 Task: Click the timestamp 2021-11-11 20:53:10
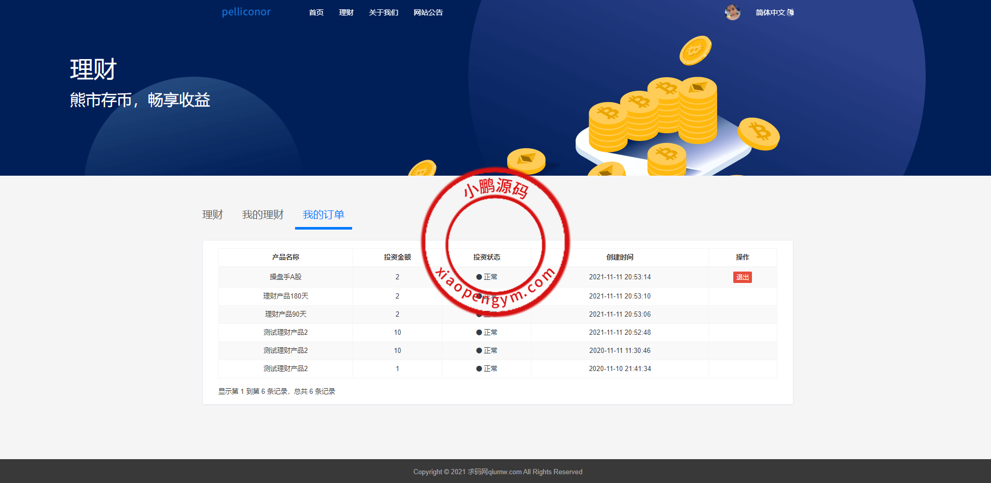pos(620,296)
